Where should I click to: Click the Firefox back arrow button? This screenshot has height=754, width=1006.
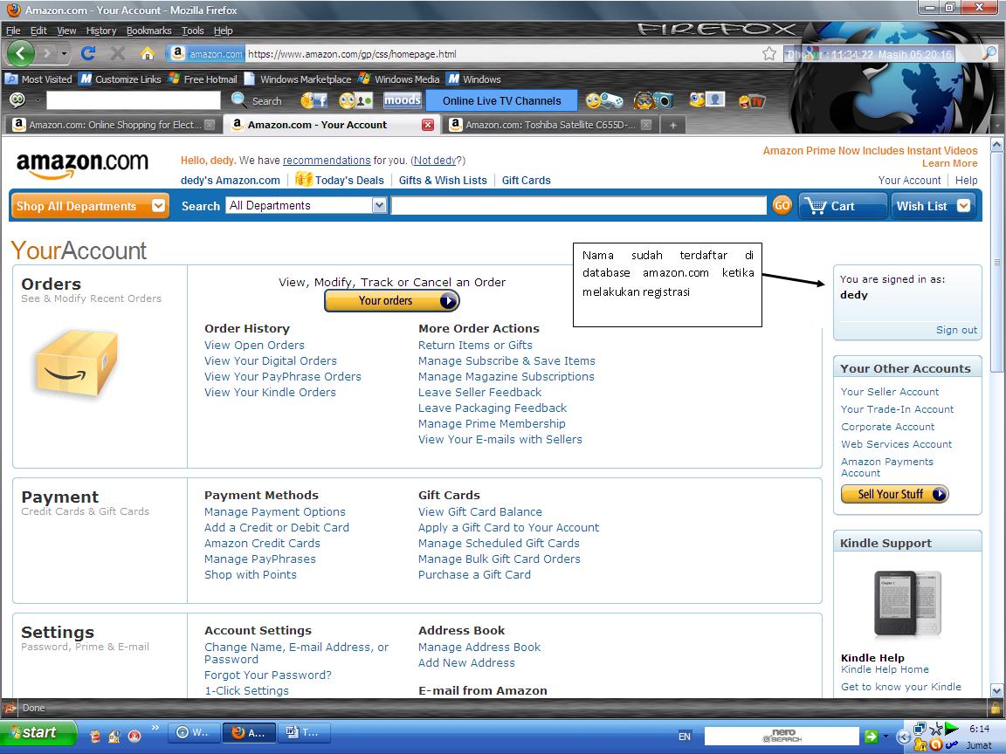click(x=21, y=53)
